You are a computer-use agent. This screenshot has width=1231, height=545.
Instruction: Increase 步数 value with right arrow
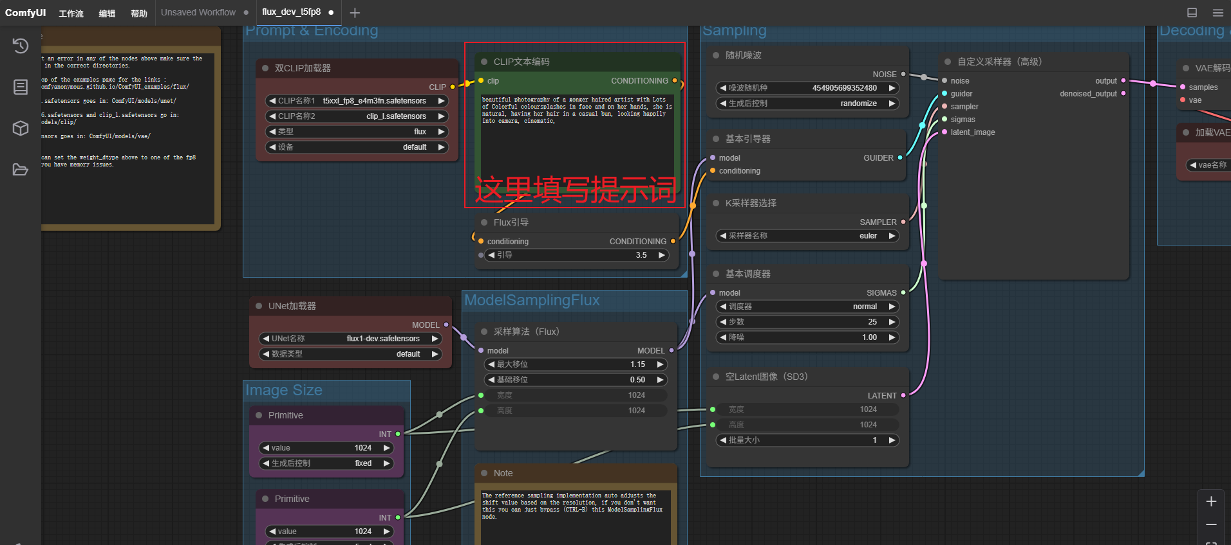tap(892, 322)
